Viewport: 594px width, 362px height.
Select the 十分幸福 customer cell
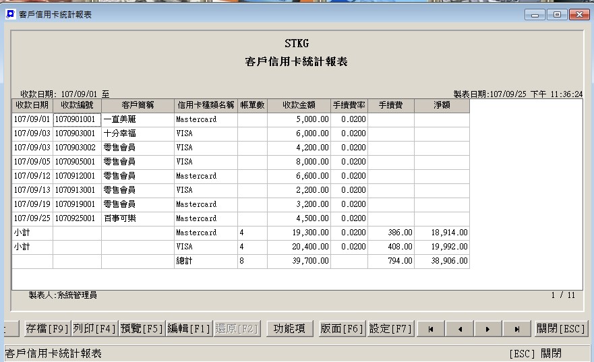coord(138,133)
